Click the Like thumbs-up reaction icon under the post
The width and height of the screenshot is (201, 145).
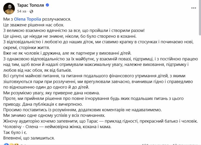pyautogui.click(x=6, y=144)
